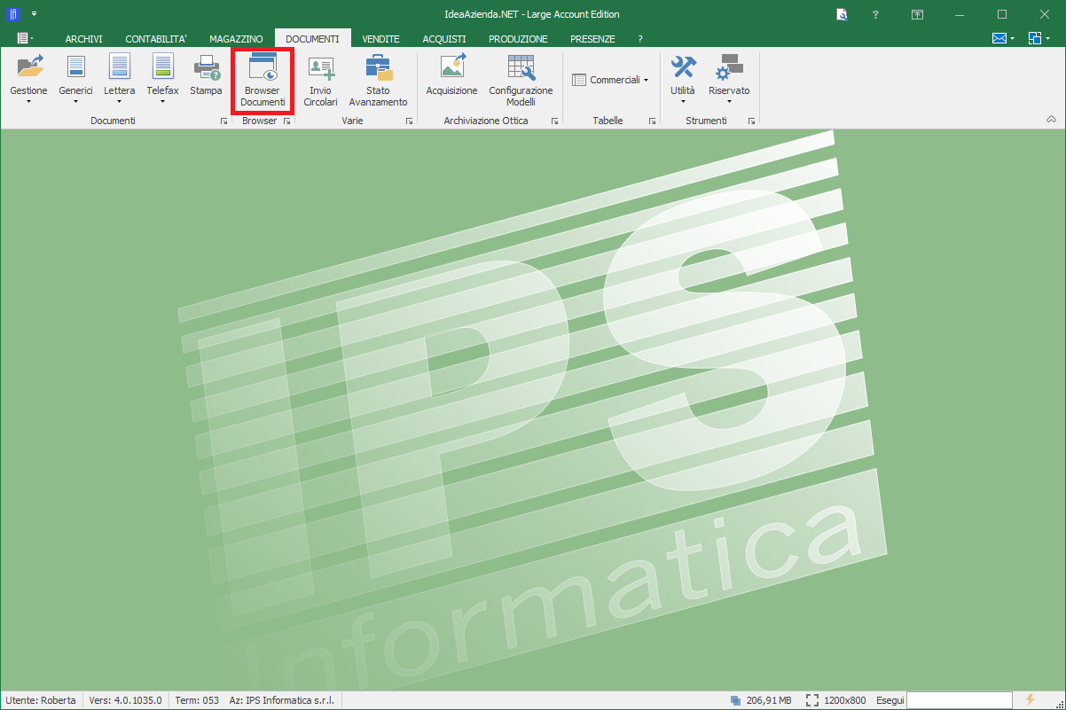Switch to the PRODUZIONE tab
This screenshot has width=1066, height=710.
pos(518,39)
